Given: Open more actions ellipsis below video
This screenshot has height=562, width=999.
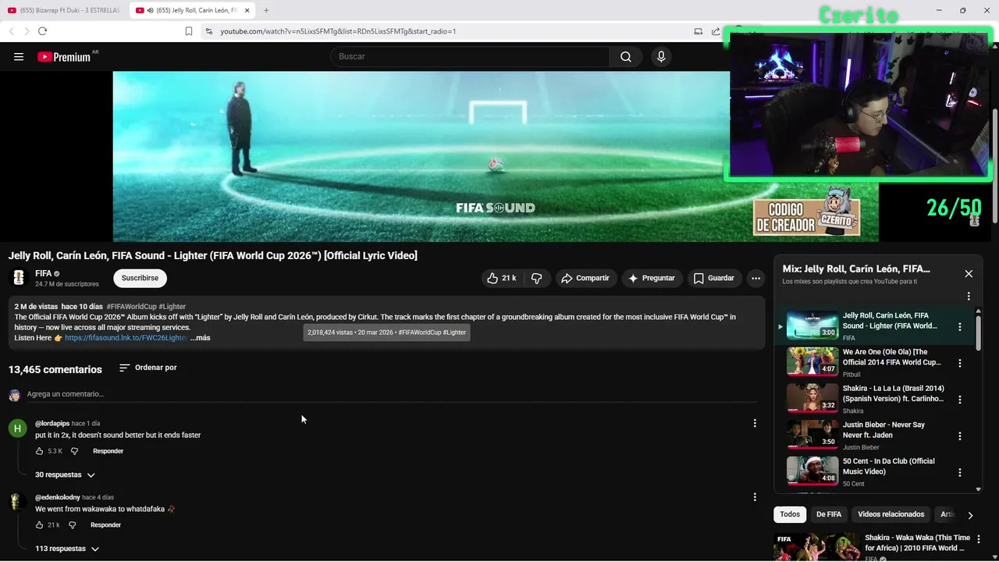Looking at the screenshot, I should [755, 278].
